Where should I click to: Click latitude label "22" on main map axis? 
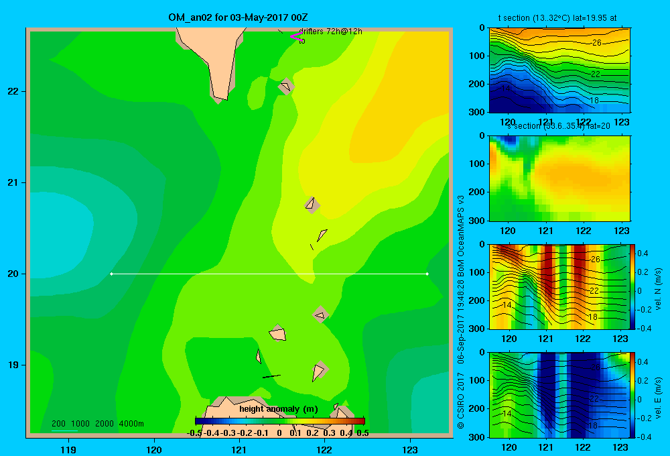(x=13, y=91)
